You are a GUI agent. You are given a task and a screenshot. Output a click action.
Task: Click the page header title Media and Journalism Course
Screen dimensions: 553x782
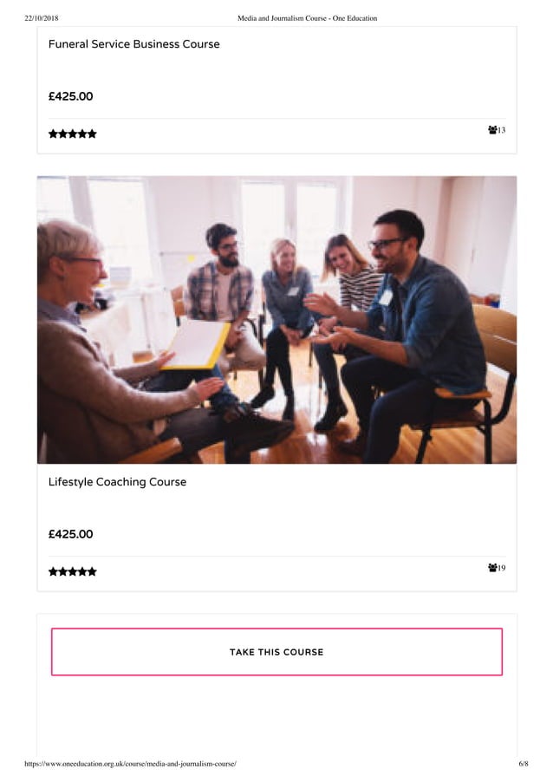(307, 18)
